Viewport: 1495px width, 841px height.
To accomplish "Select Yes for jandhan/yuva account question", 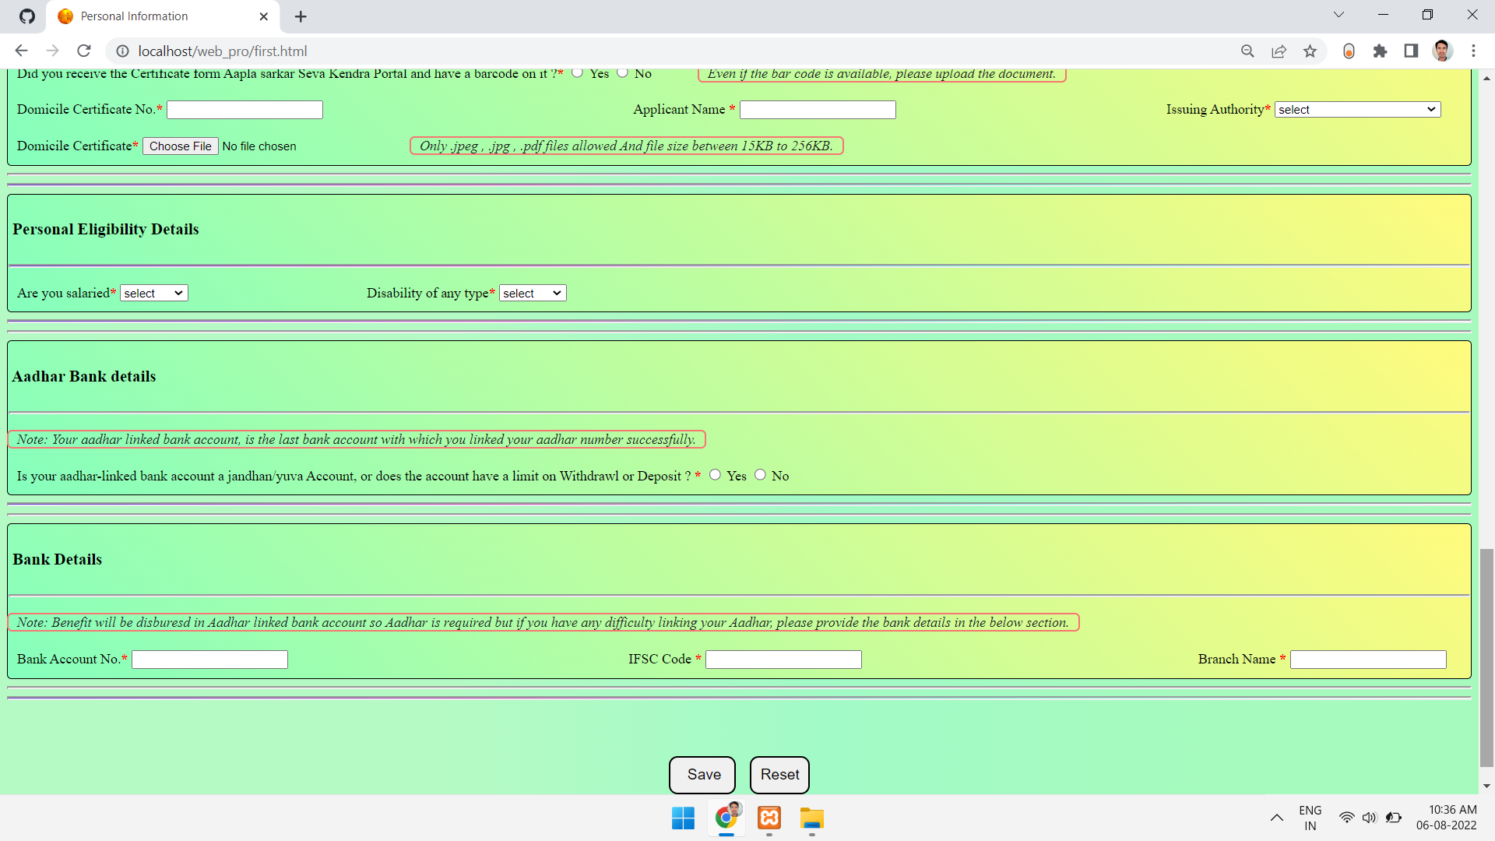I will (715, 475).
